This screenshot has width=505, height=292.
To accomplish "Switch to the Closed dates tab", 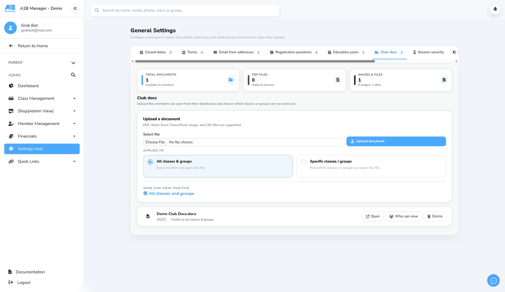I will coord(156,52).
